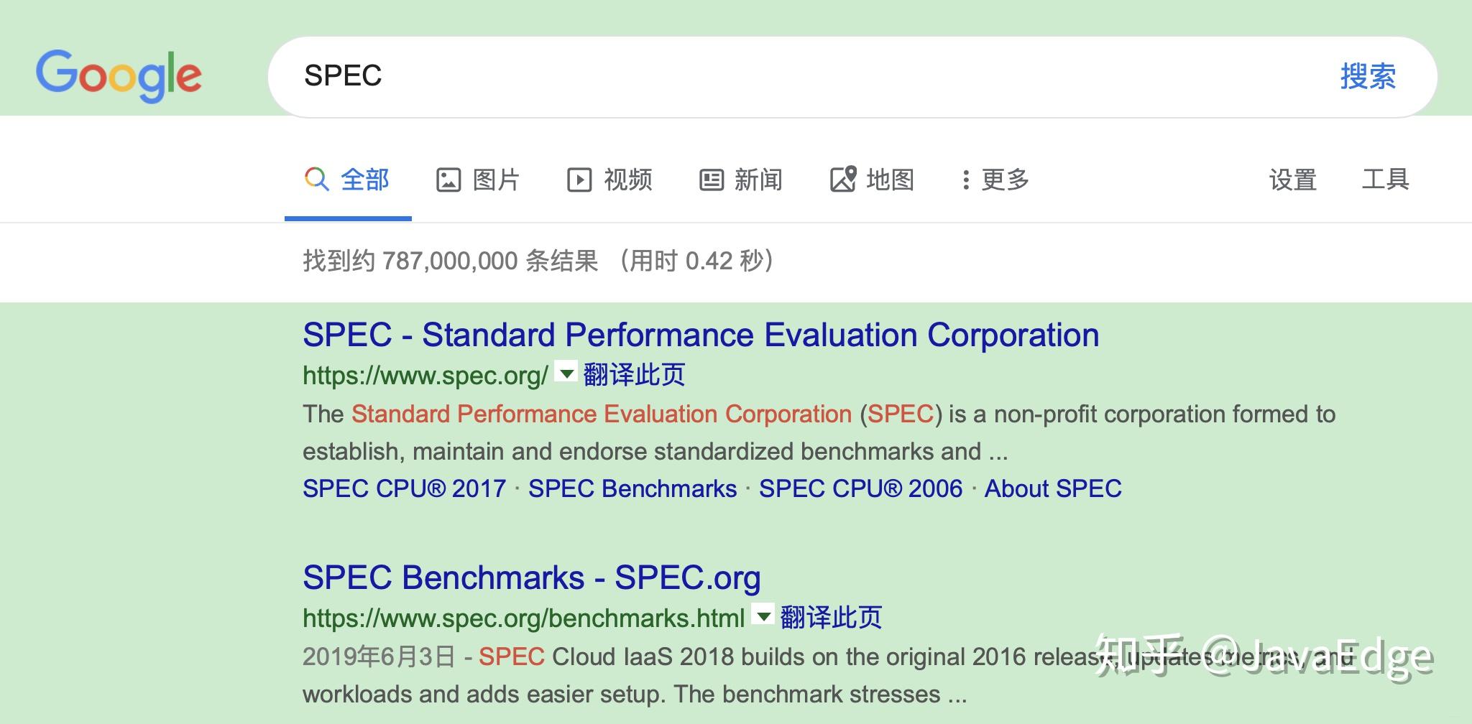Click the Maps tab pin icon
This screenshot has height=724, width=1472.
point(843,179)
